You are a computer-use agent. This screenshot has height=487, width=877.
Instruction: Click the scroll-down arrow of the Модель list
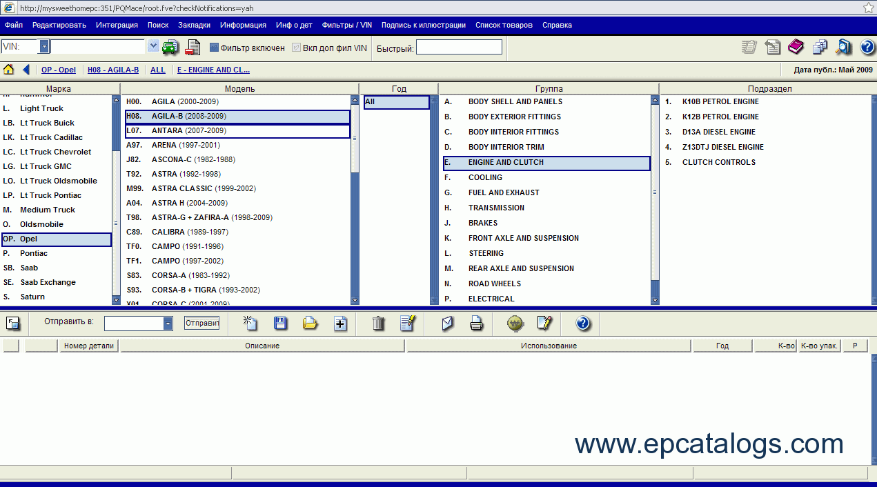click(355, 300)
